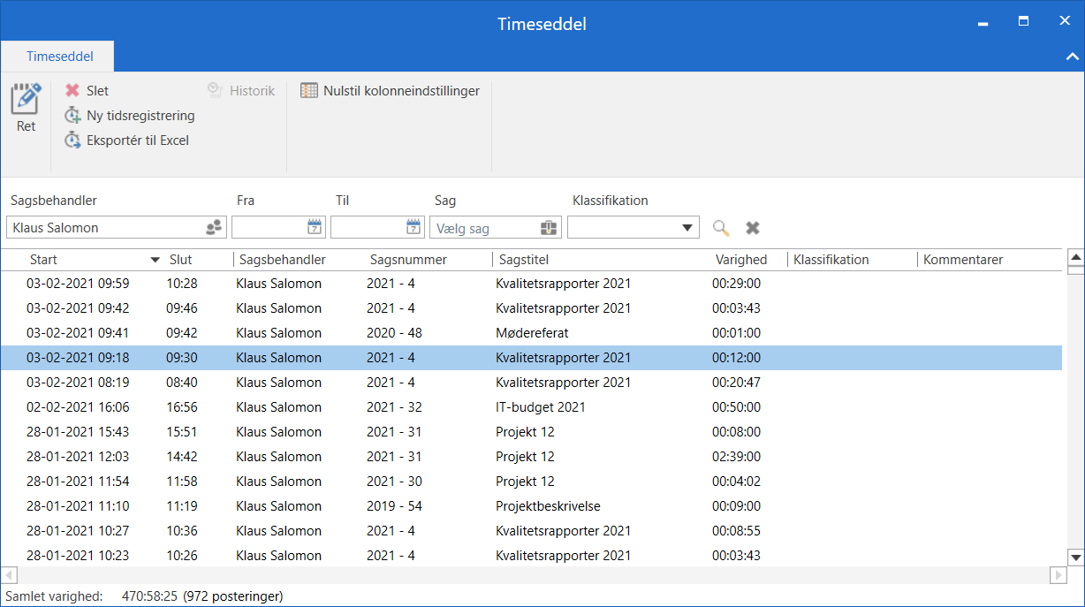The width and height of the screenshot is (1085, 607).
Task: Expand the Klassifikation dropdown
Action: pyautogui.click(x=687, y=228)
